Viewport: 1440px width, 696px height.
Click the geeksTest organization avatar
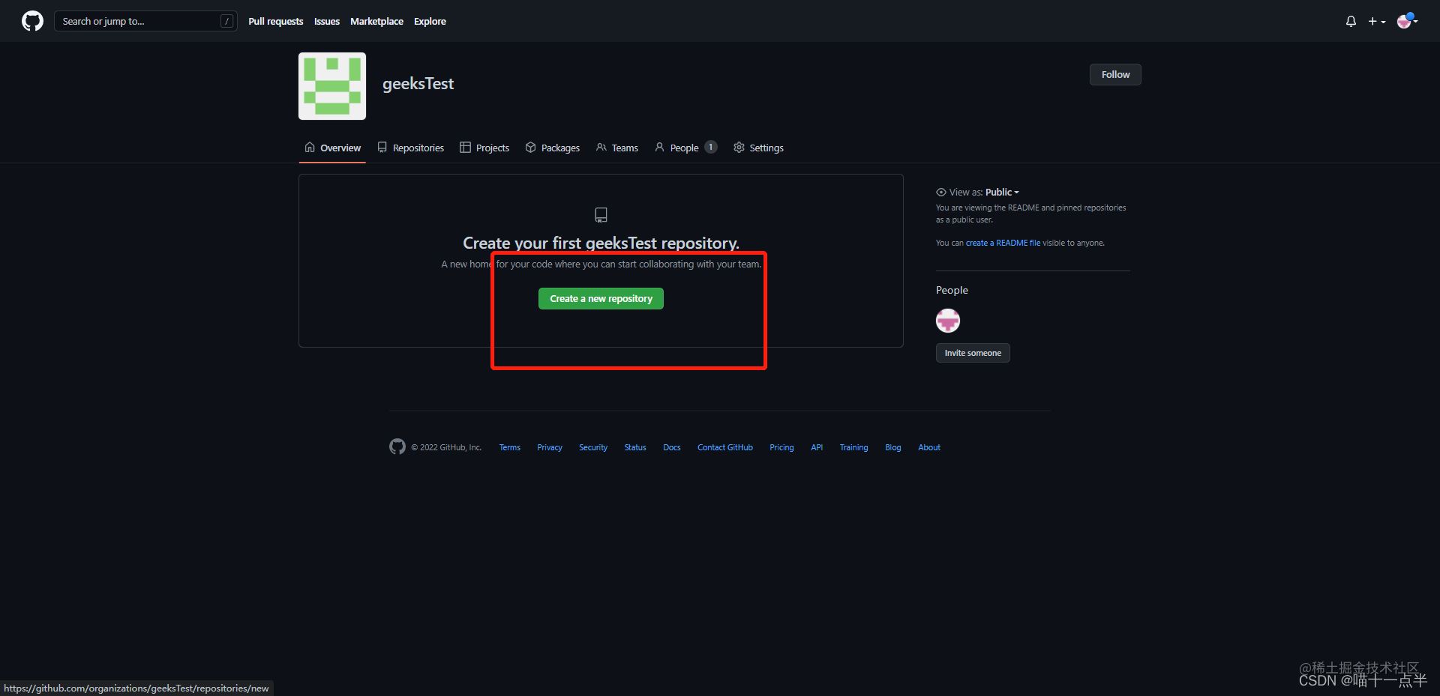(x=332, y=86)
